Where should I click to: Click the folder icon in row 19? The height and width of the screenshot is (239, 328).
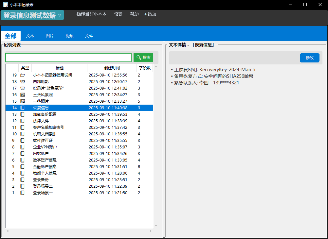(x=23, y=75)
